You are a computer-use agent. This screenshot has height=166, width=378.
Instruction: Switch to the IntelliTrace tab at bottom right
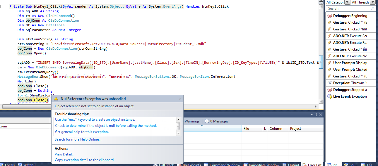tap(333, 165)
